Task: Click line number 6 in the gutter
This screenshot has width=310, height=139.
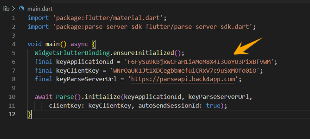Action: [x=13, y=62]
